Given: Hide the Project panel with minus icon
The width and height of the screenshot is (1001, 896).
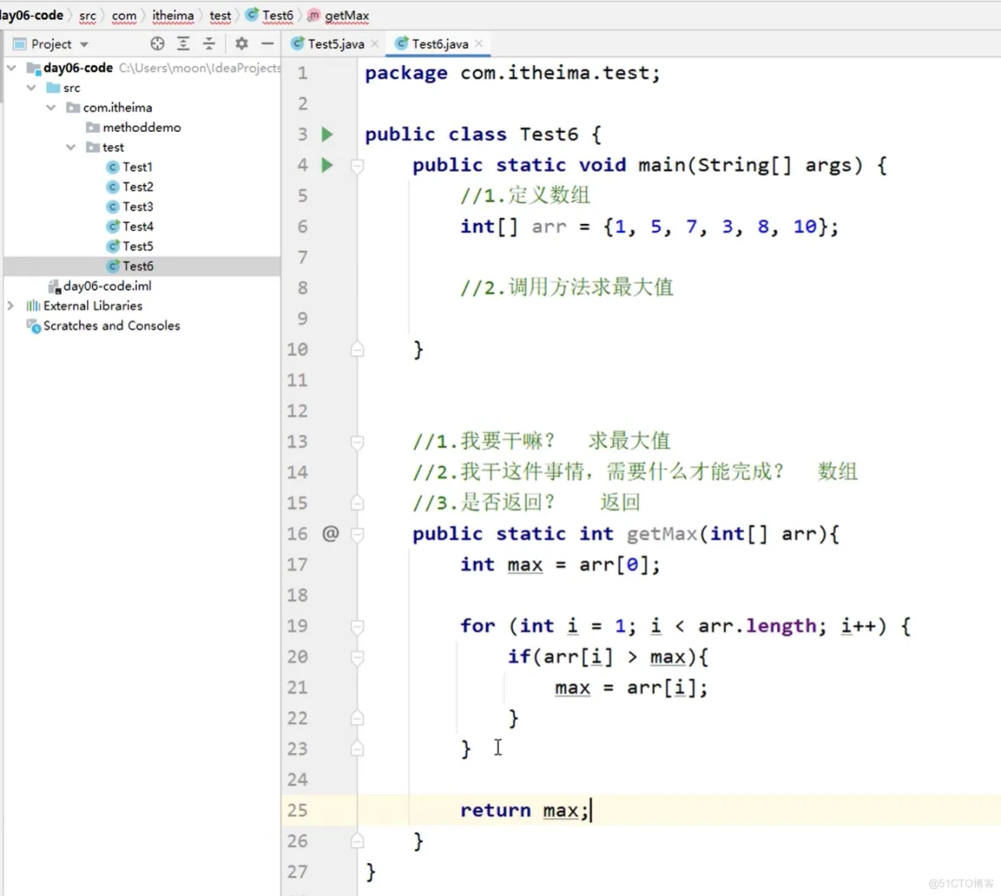Looking at the screenshot, I should 267,43.
